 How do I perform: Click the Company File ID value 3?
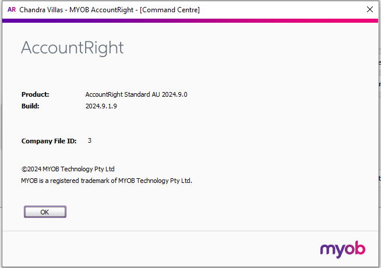pos(90,140)
